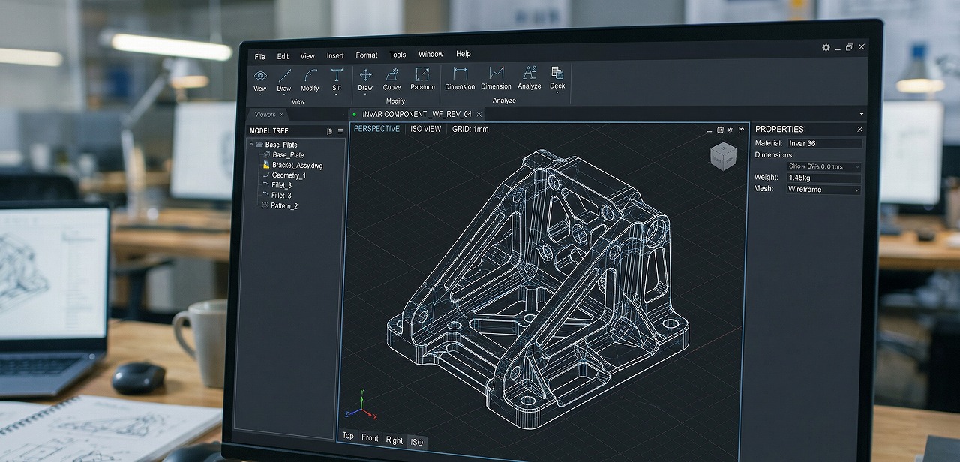Select the View eye icon tool

[x=259, y=77]
